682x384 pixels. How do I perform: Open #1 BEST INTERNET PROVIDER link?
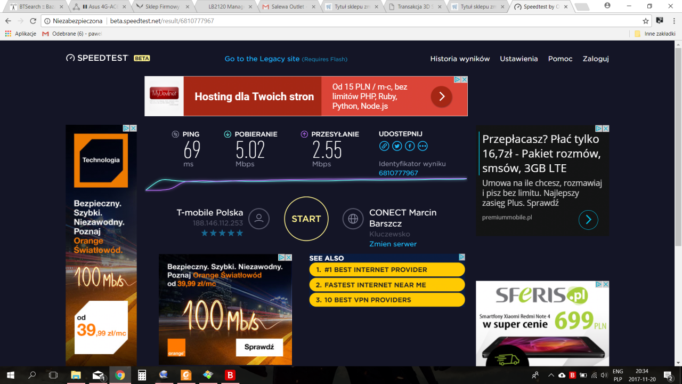(x=387, y=269)
